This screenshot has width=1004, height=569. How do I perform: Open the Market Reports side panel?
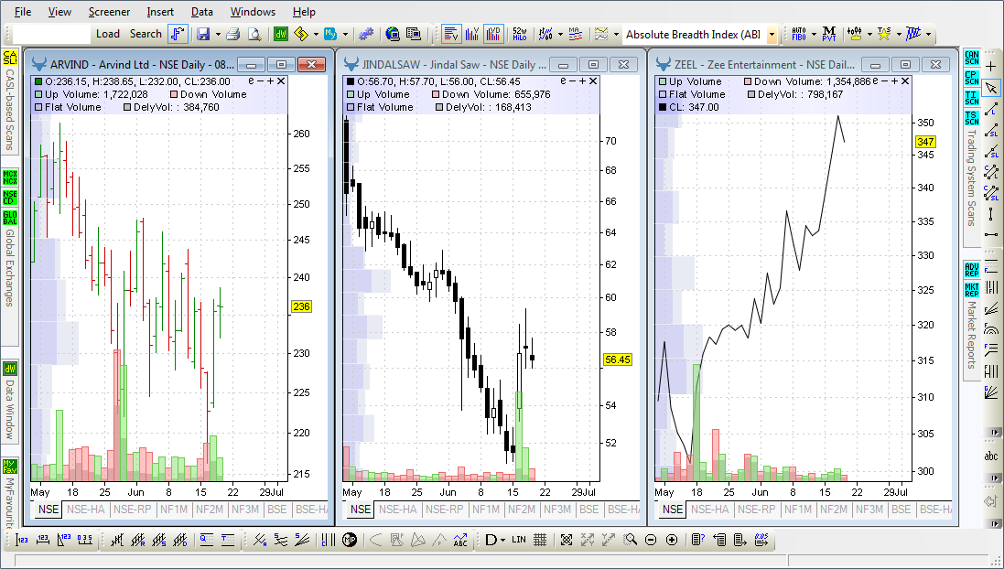pyautogui.click(x=971, y=335)
